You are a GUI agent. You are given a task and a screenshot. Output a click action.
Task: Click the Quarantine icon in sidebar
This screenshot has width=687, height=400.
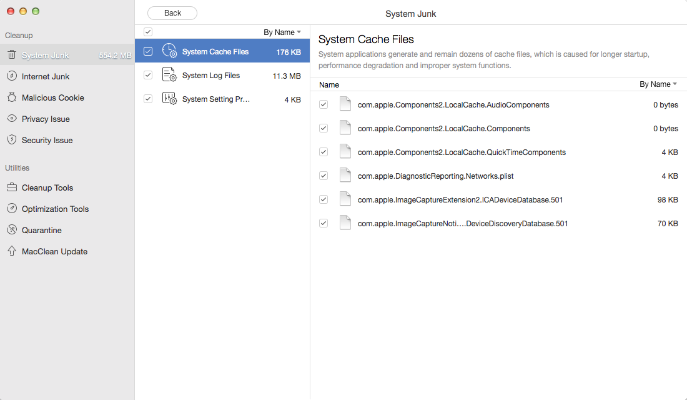(x=11, y=230)
